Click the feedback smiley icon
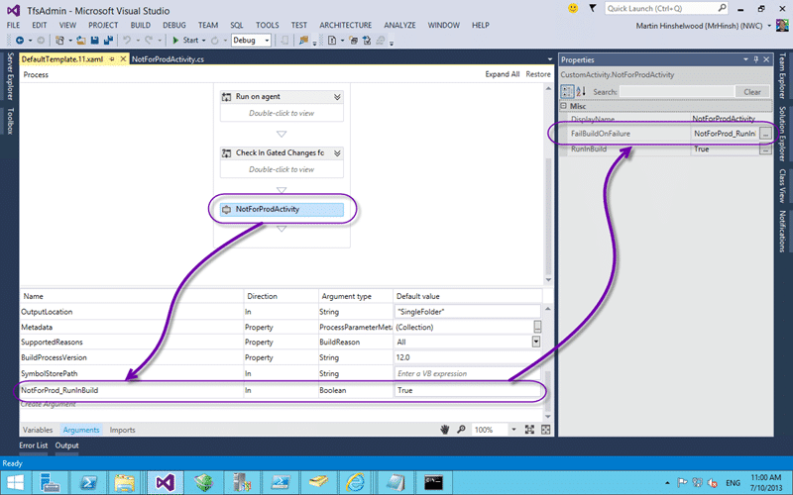This screenshot has height=495, width=793. point(573,8)
